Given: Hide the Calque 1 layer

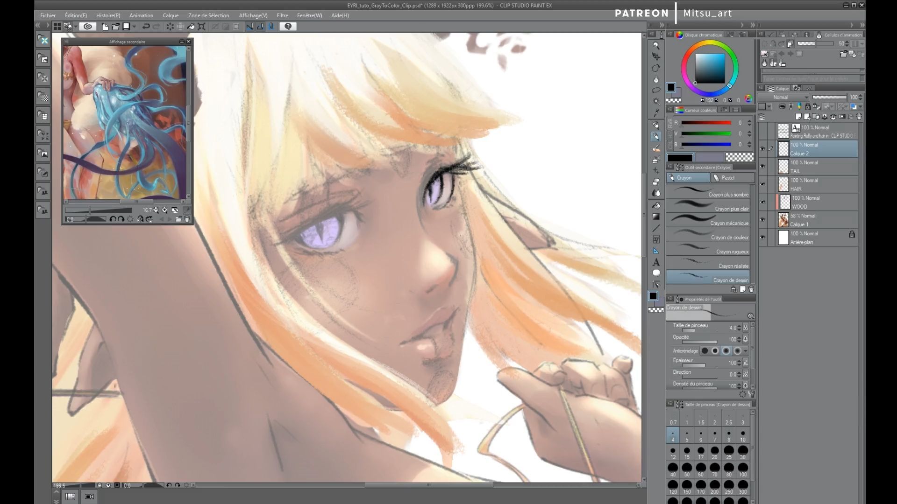Looking at the screenshot, I should (762, 220).
